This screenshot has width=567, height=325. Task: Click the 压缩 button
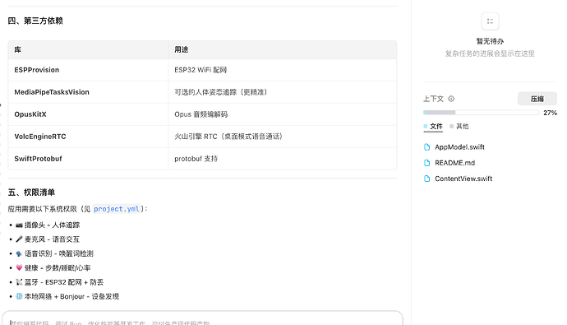click(537, 99)
